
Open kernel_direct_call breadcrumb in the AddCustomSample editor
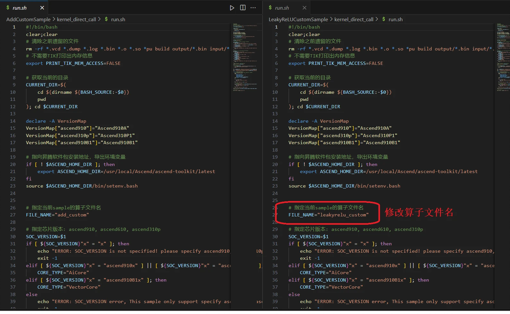[x=77, y=20]
